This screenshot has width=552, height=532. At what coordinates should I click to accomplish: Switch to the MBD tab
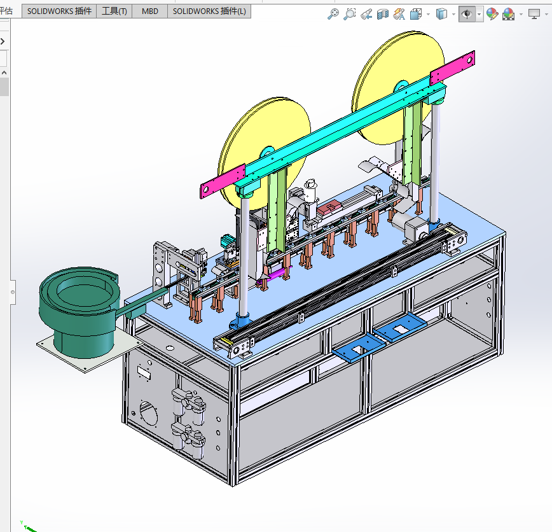(x=150, y=11)
